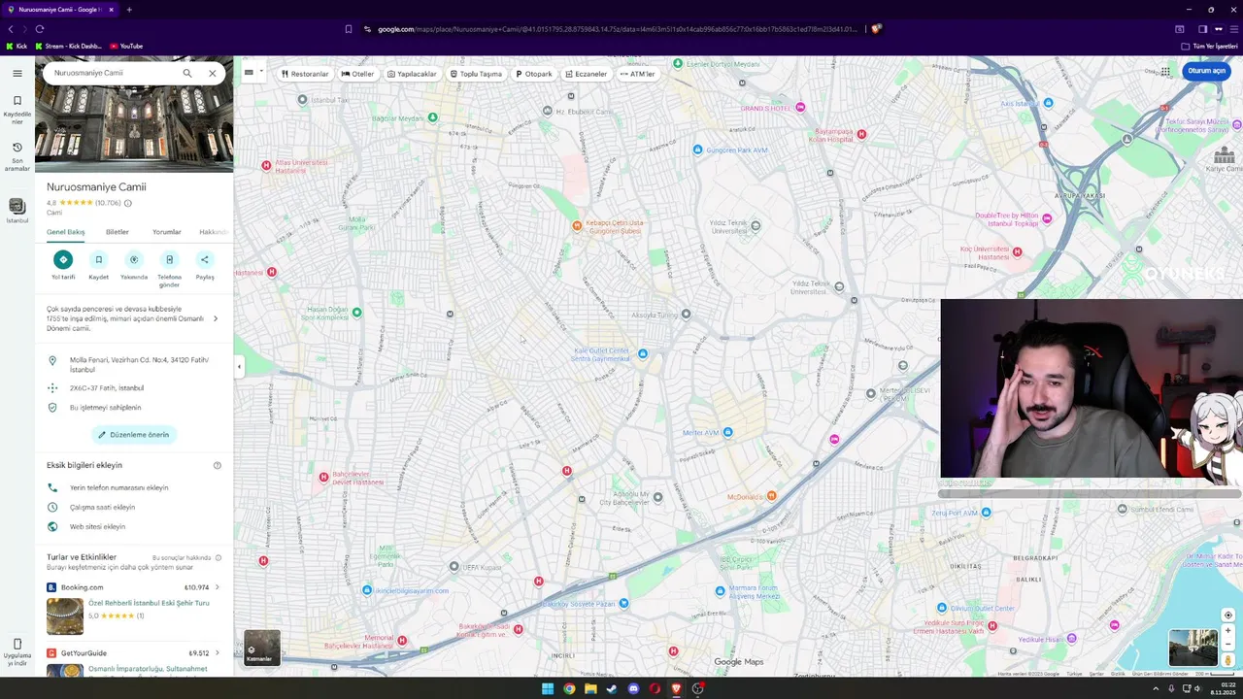Click Bu işletmeyi sahiplenin

point(134,408)
